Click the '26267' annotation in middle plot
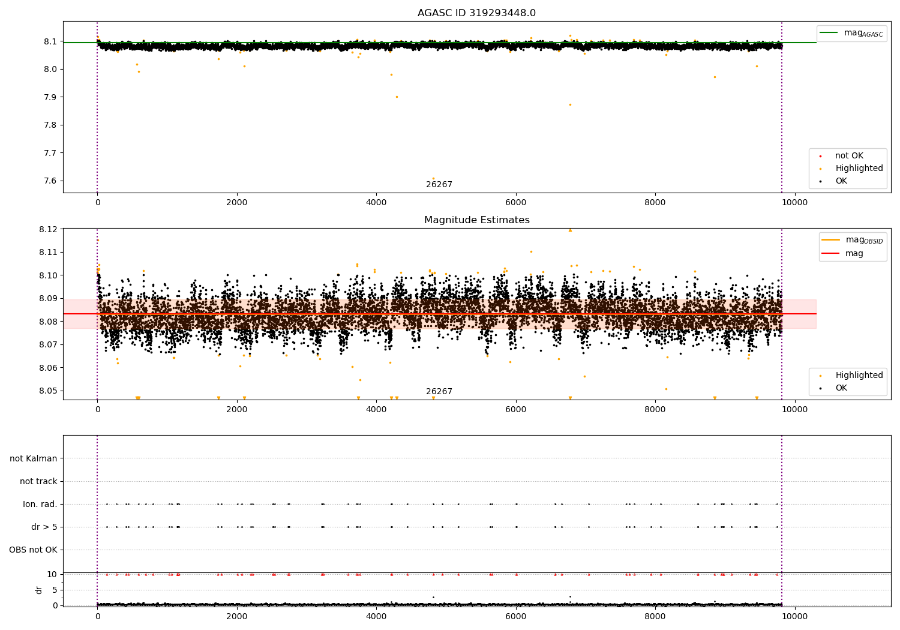 coord(439,392)
